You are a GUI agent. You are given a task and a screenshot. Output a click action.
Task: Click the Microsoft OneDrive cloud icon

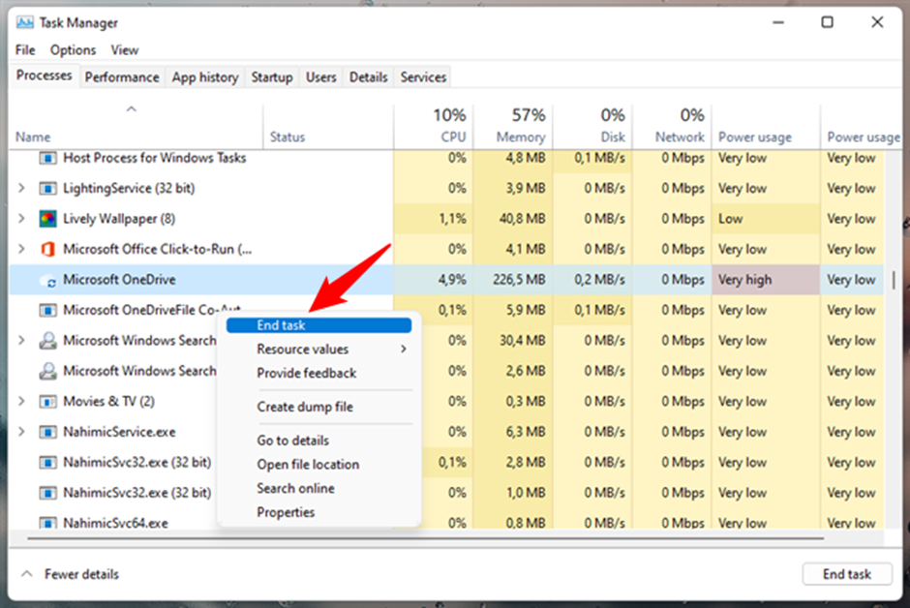point(47,281)
